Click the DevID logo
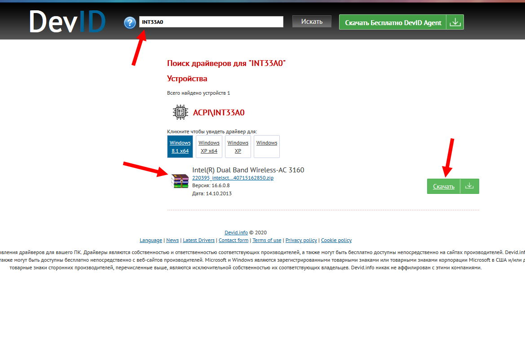 coord(67,22)
